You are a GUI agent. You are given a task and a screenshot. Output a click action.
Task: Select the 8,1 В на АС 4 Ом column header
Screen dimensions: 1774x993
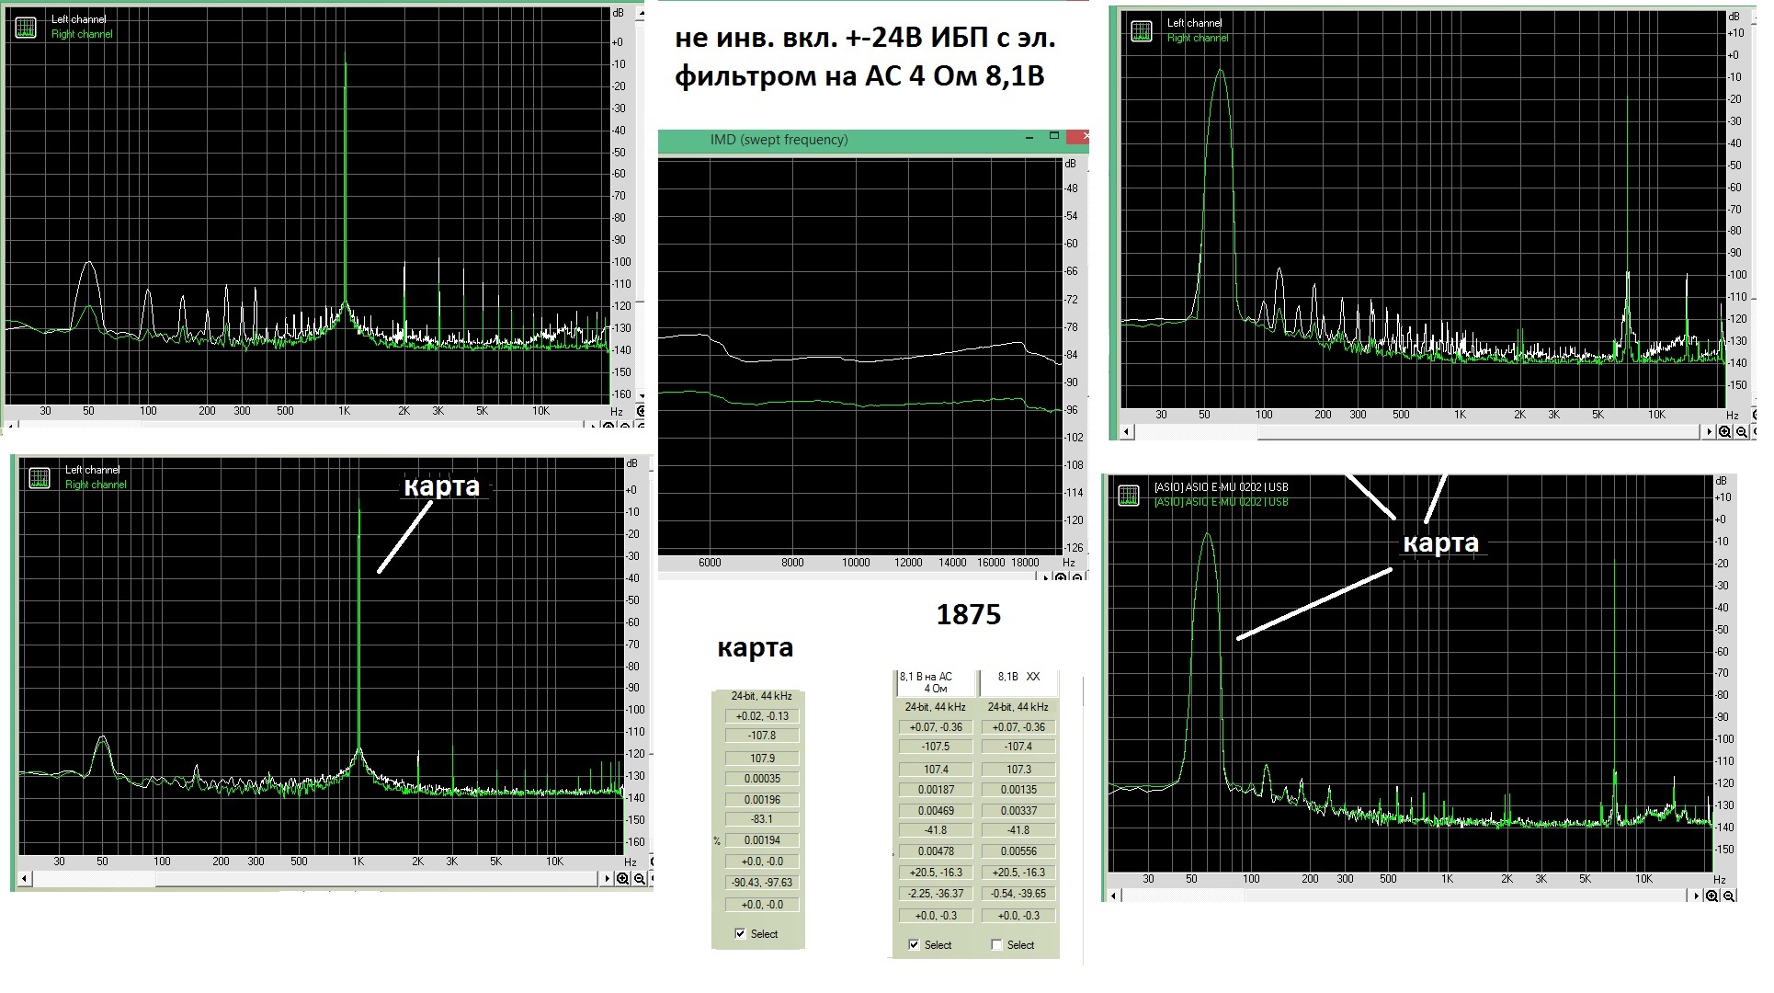[x=936, y=682]
